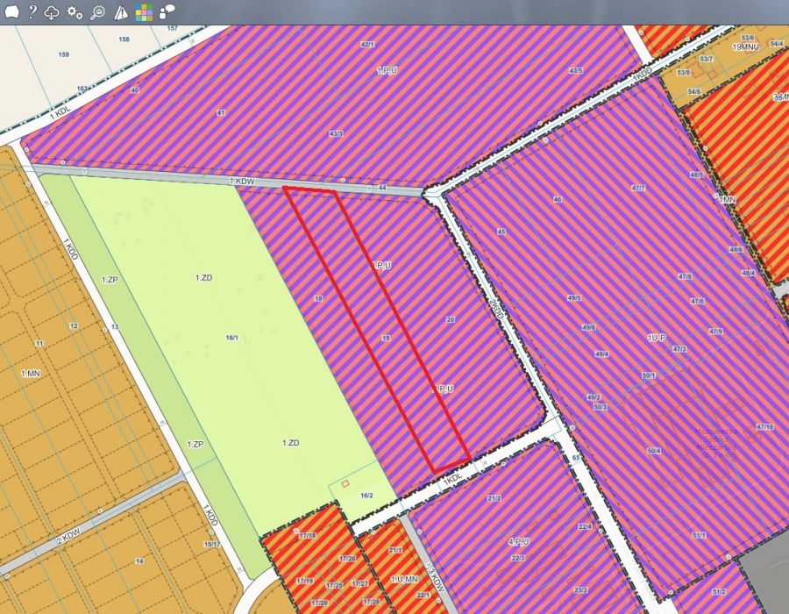Open settings with the gears icon

(x=75, y=12)
